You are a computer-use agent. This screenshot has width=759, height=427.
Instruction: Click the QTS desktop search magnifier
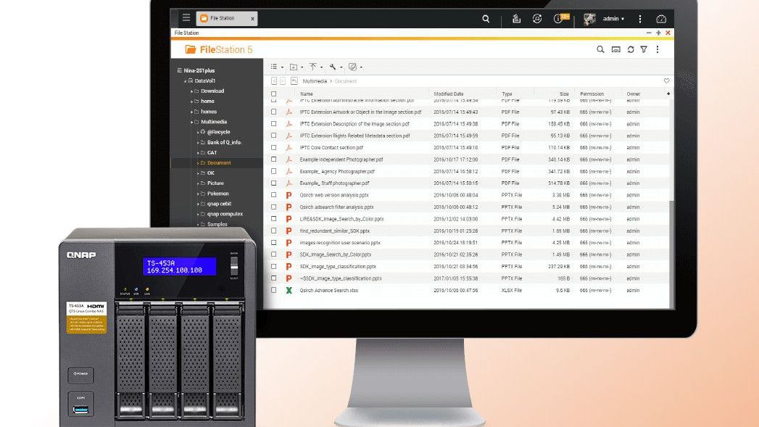486,19
